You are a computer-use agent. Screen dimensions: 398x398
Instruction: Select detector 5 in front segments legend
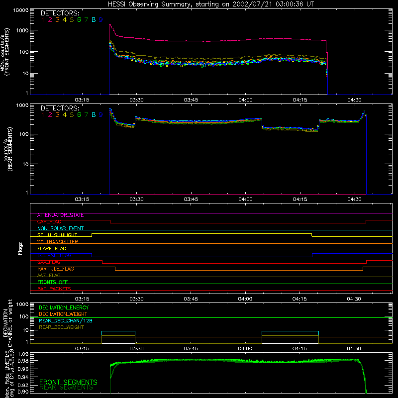click(x=72, y=20)
